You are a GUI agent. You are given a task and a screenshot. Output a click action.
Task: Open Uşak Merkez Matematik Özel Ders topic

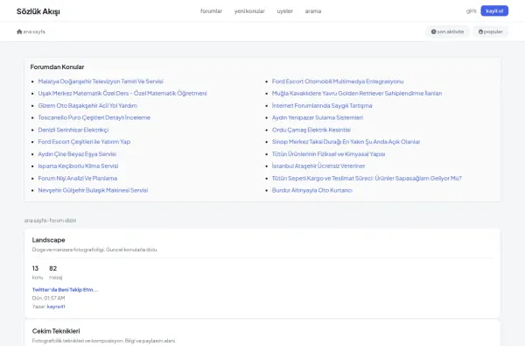click(x=122, y=93)
